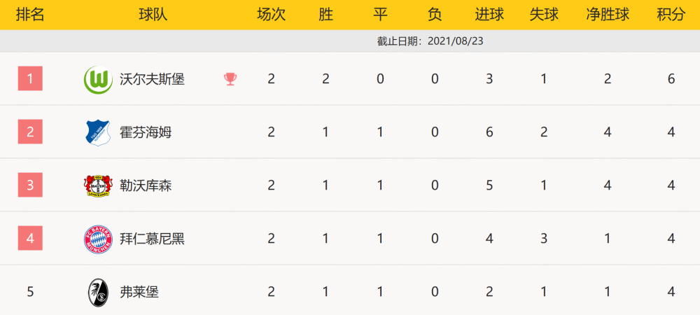
Task: Click the 截止日期 2021/08/23 date text
Action: 430,41
